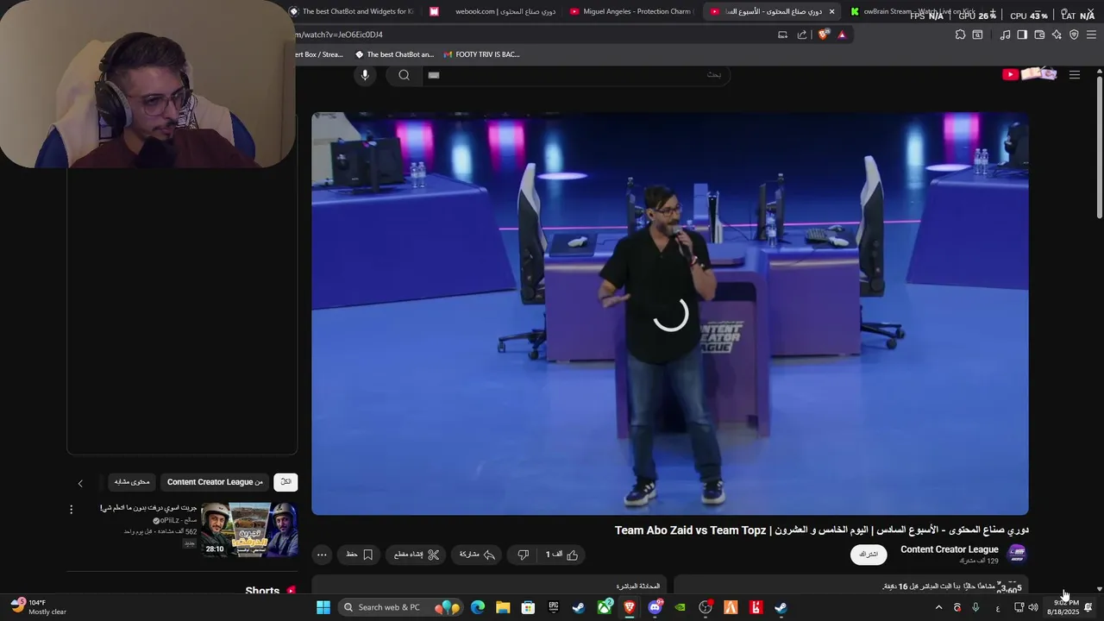Viewport: 1104px width, 621px height.
Task: Like the video with thumbs-up button
Action: [561, 555]
